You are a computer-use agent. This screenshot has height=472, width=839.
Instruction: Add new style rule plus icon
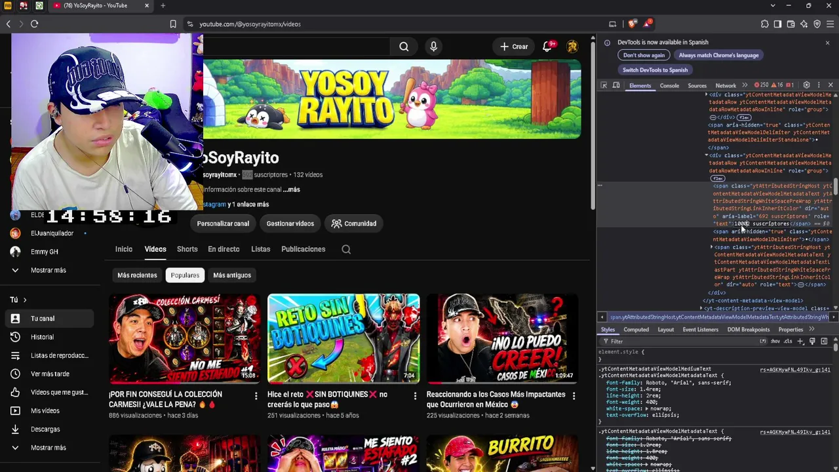[x=800, y=342]
